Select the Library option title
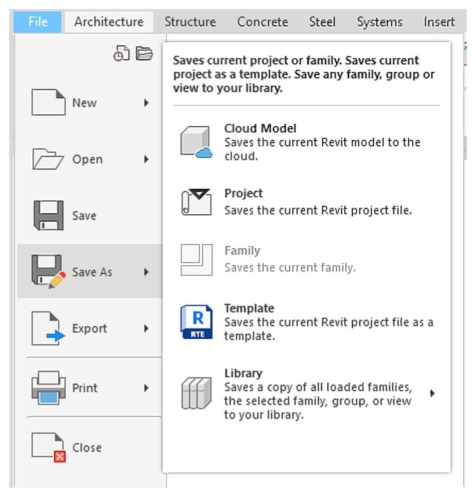Viewport: 476px width, 497px height. pos(244,373)
